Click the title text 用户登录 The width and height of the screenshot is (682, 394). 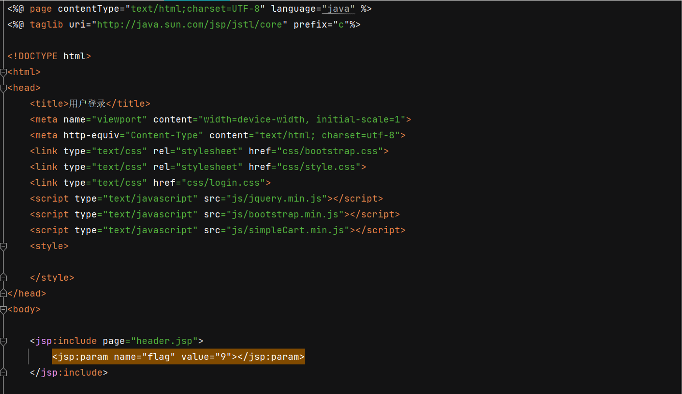87,104
